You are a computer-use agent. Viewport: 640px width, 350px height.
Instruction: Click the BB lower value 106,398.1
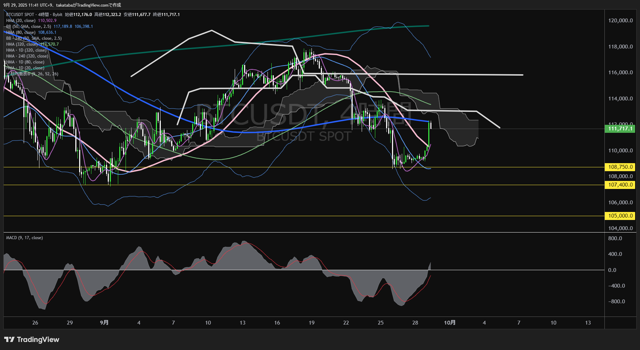point(84,26)
